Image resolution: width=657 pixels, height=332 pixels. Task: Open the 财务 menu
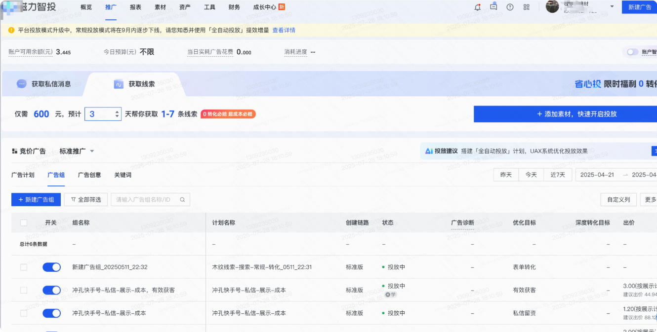pos(234,7)
